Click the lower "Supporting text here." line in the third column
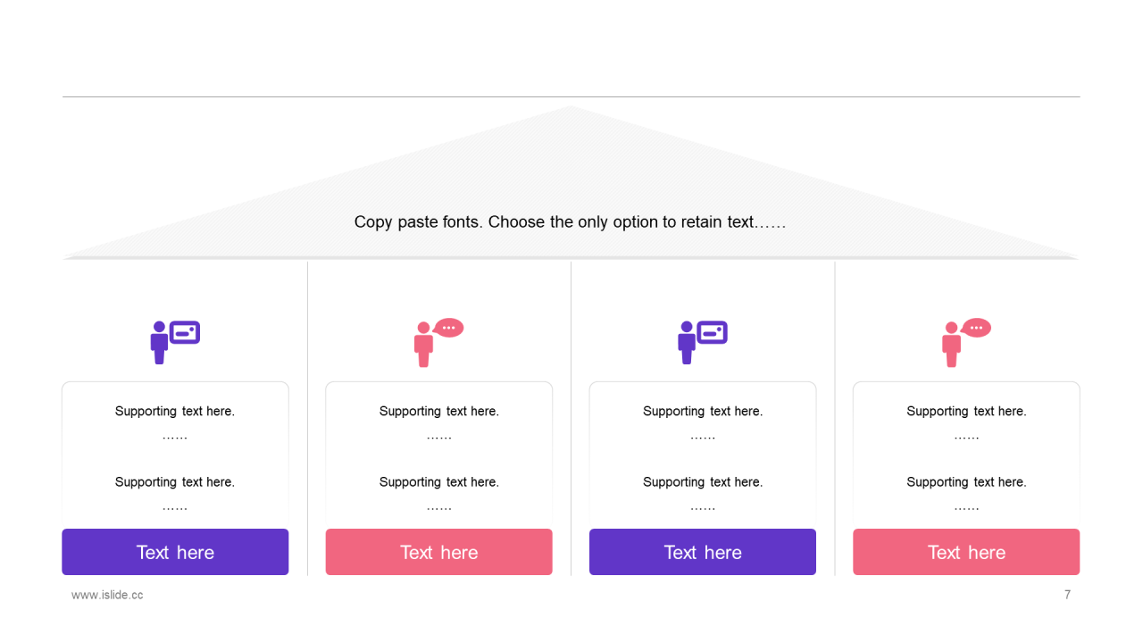The image size is (1143, 643). tap(703, 482)
